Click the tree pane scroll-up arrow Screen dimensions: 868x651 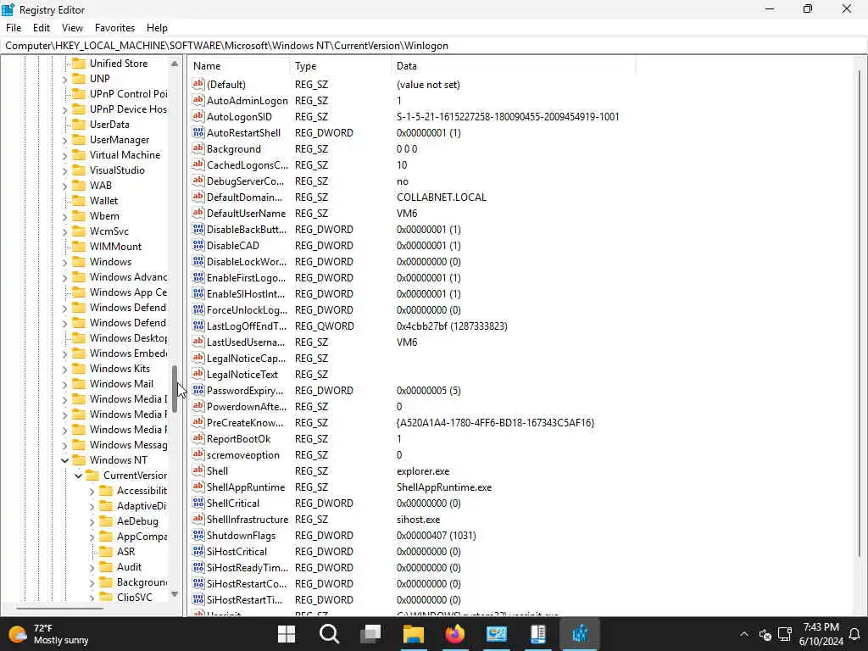(175, 64)
